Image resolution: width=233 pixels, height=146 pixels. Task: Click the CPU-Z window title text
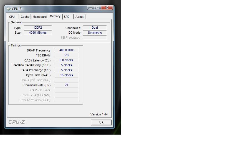click(x=17, y=9)
